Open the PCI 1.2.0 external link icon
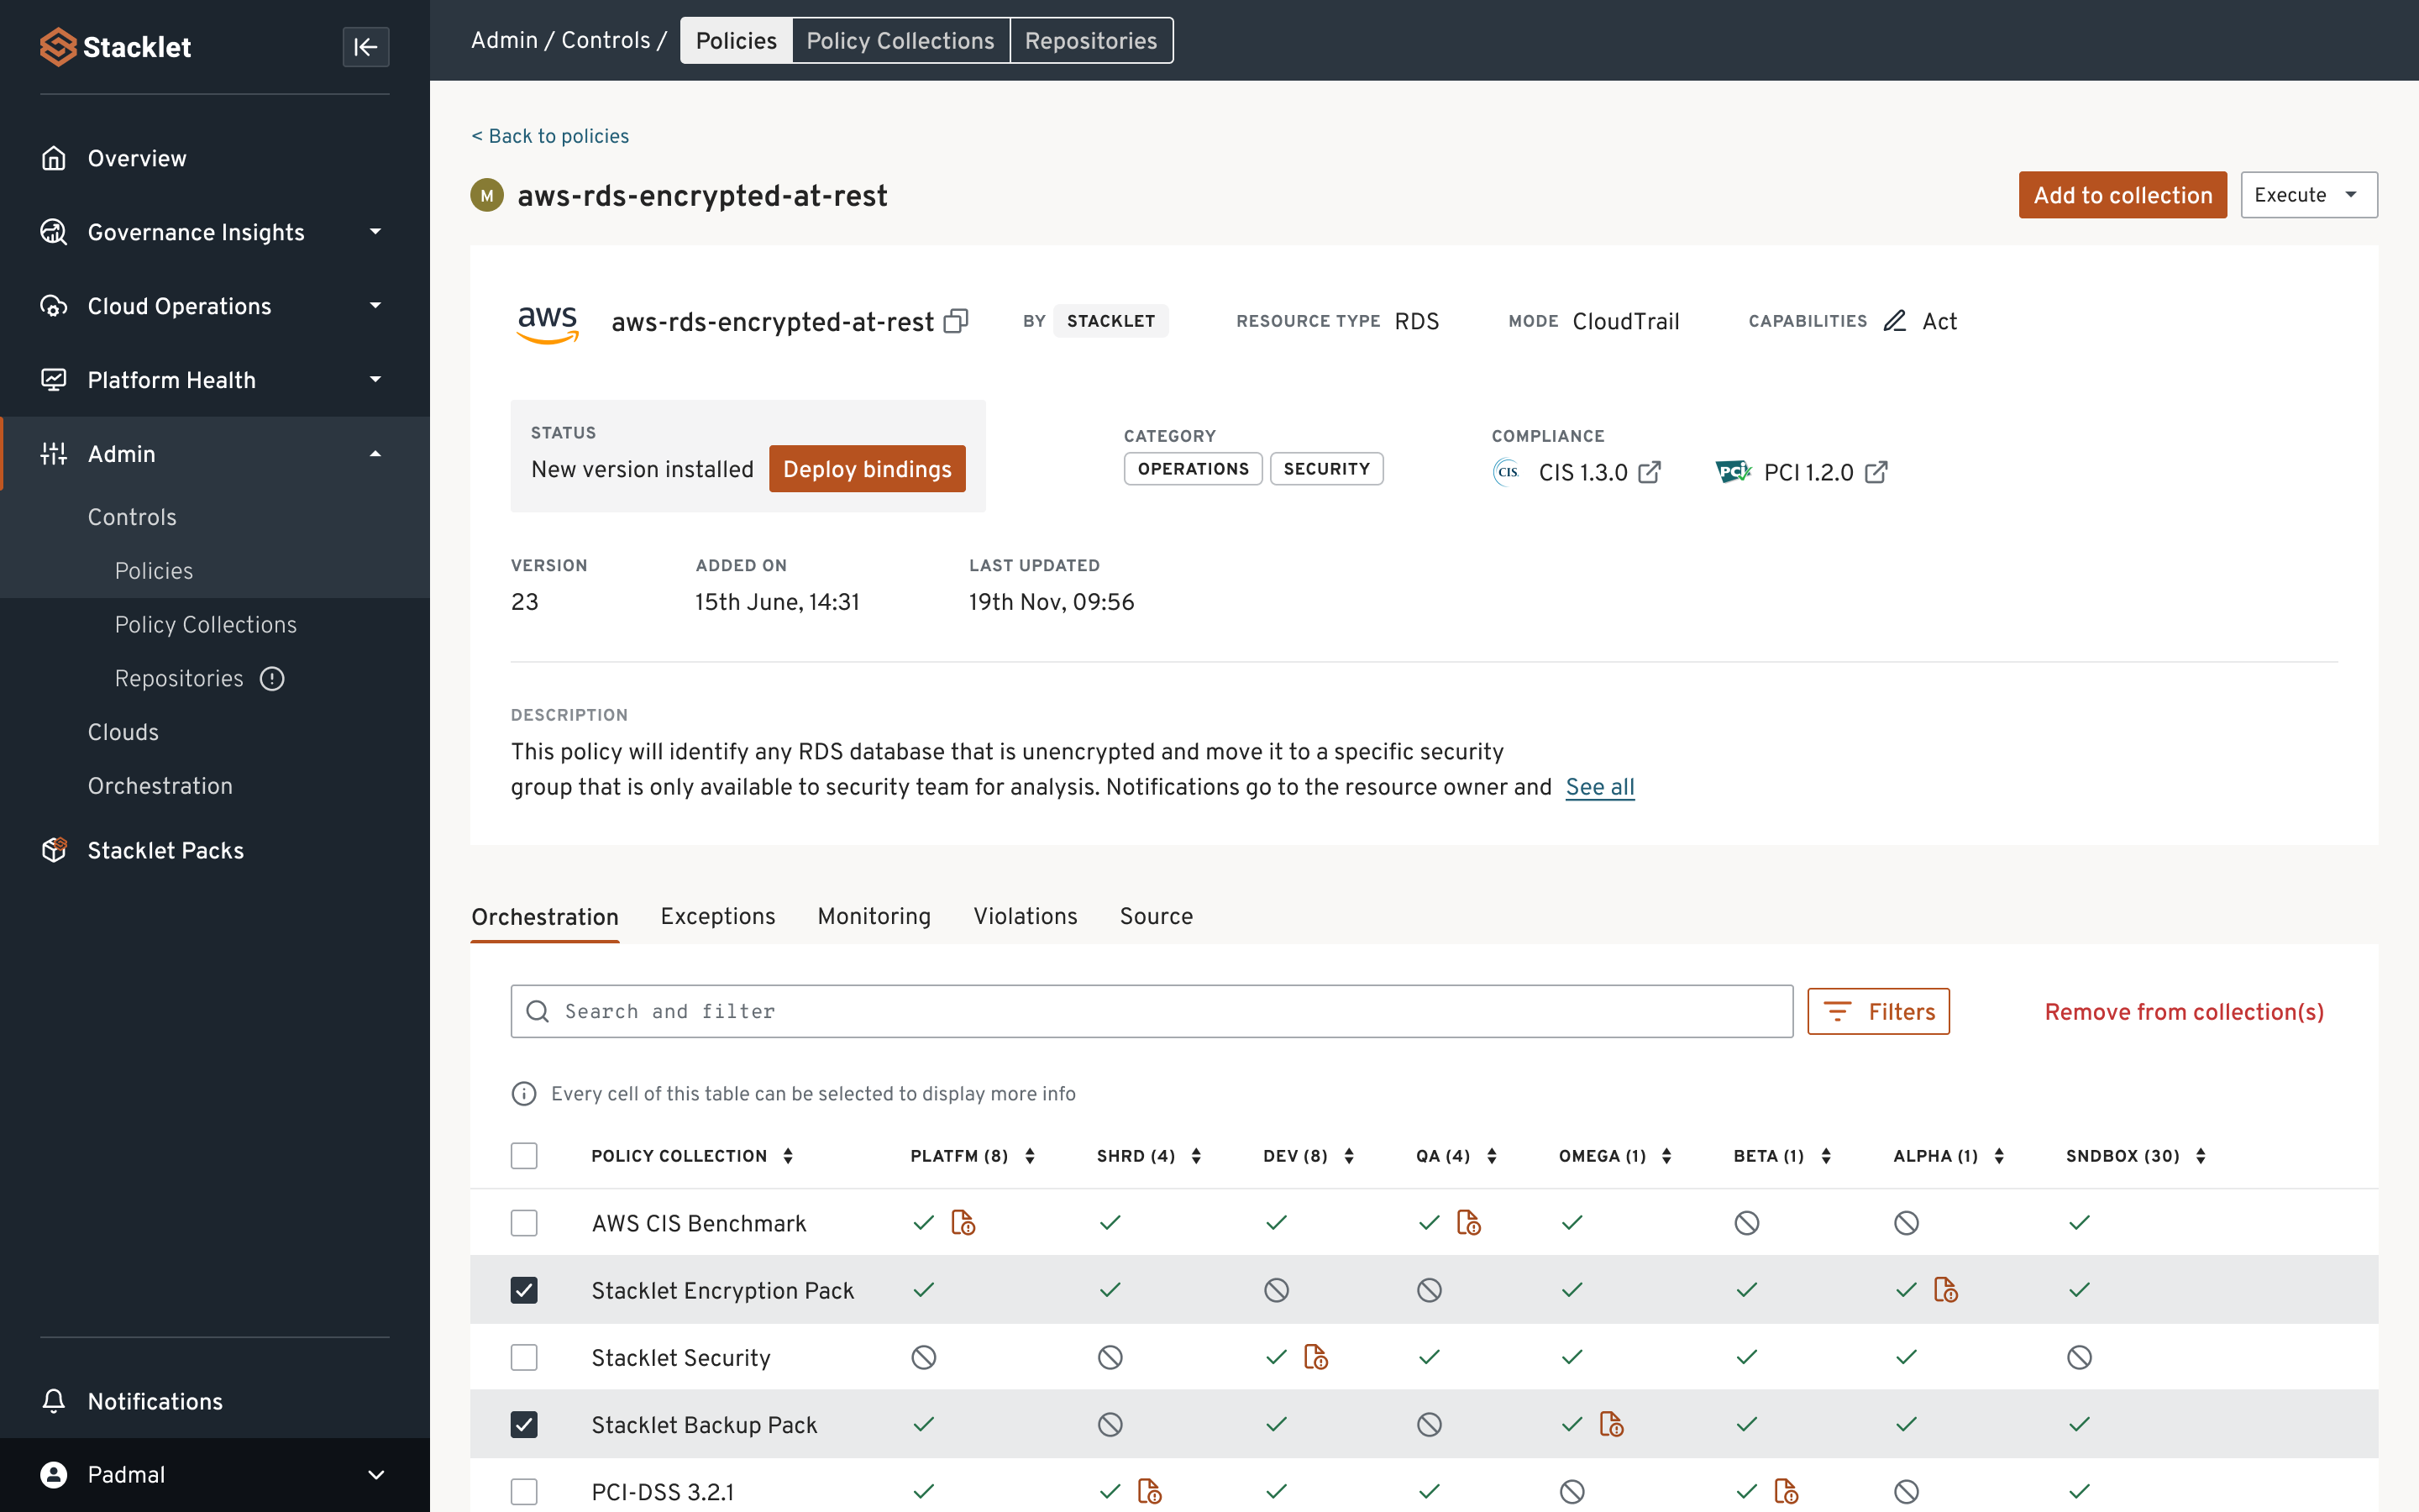The height and width of the screenshot is (1512, 2419). click(x=1876, y=472)
